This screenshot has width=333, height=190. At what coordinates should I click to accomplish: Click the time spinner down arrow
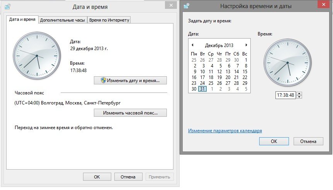click(x=299, y=96)
